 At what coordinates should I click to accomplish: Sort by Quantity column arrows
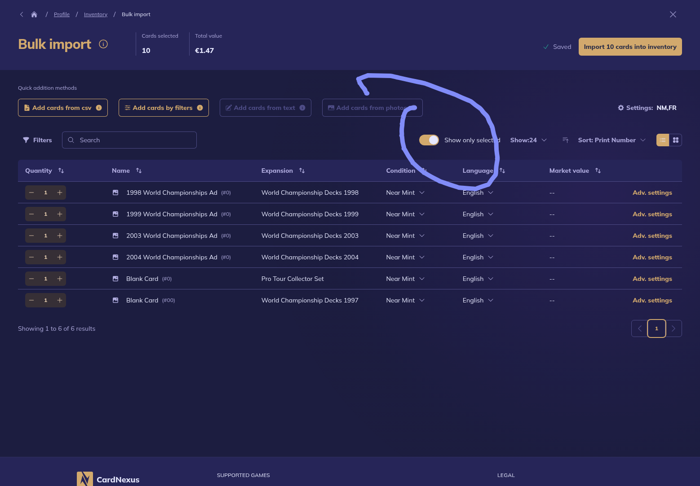tap(61, 171)
